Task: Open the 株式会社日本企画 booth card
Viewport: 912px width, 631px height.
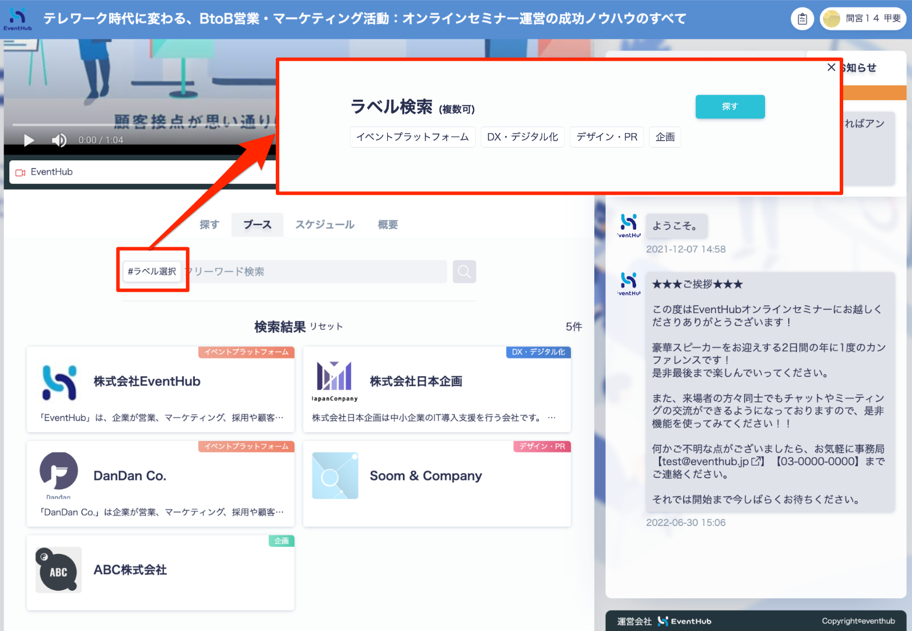Action: tap(437, 390)
